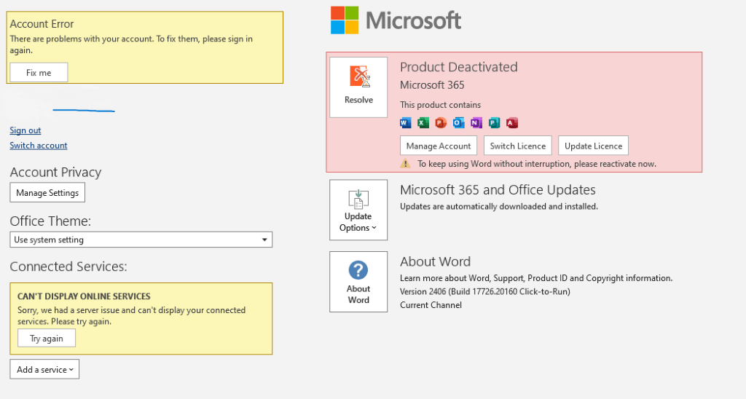Click the OneNote app icon
Screen dimensions: 746x399
point(476,123)
